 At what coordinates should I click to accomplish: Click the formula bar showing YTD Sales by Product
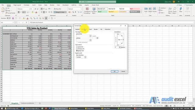point(111,22)
